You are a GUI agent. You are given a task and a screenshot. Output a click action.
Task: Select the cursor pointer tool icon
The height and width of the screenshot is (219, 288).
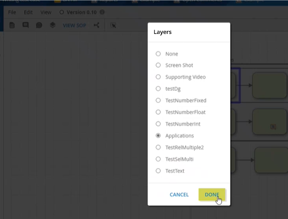click(113, 25)
